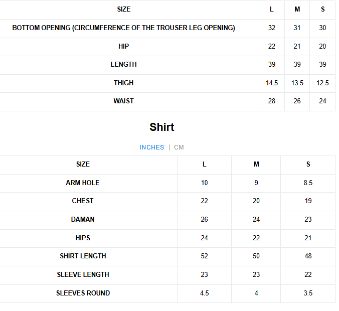Click the trouser table M size header
This screenshot has width=339, height=311.
(x=297, y=10)
